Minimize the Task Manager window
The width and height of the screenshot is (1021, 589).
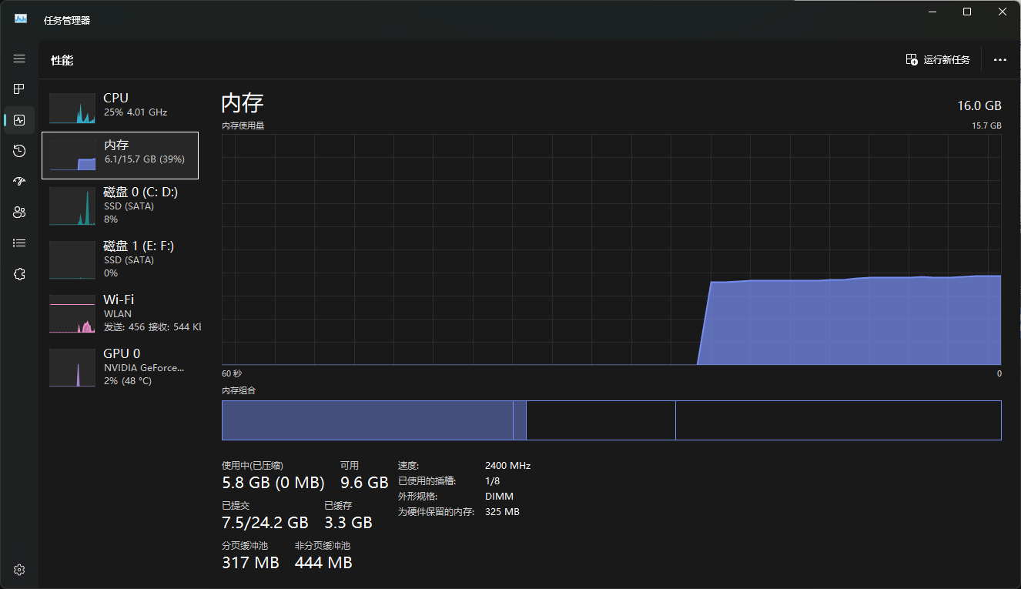pyautogui.click(x=932, y=12)
